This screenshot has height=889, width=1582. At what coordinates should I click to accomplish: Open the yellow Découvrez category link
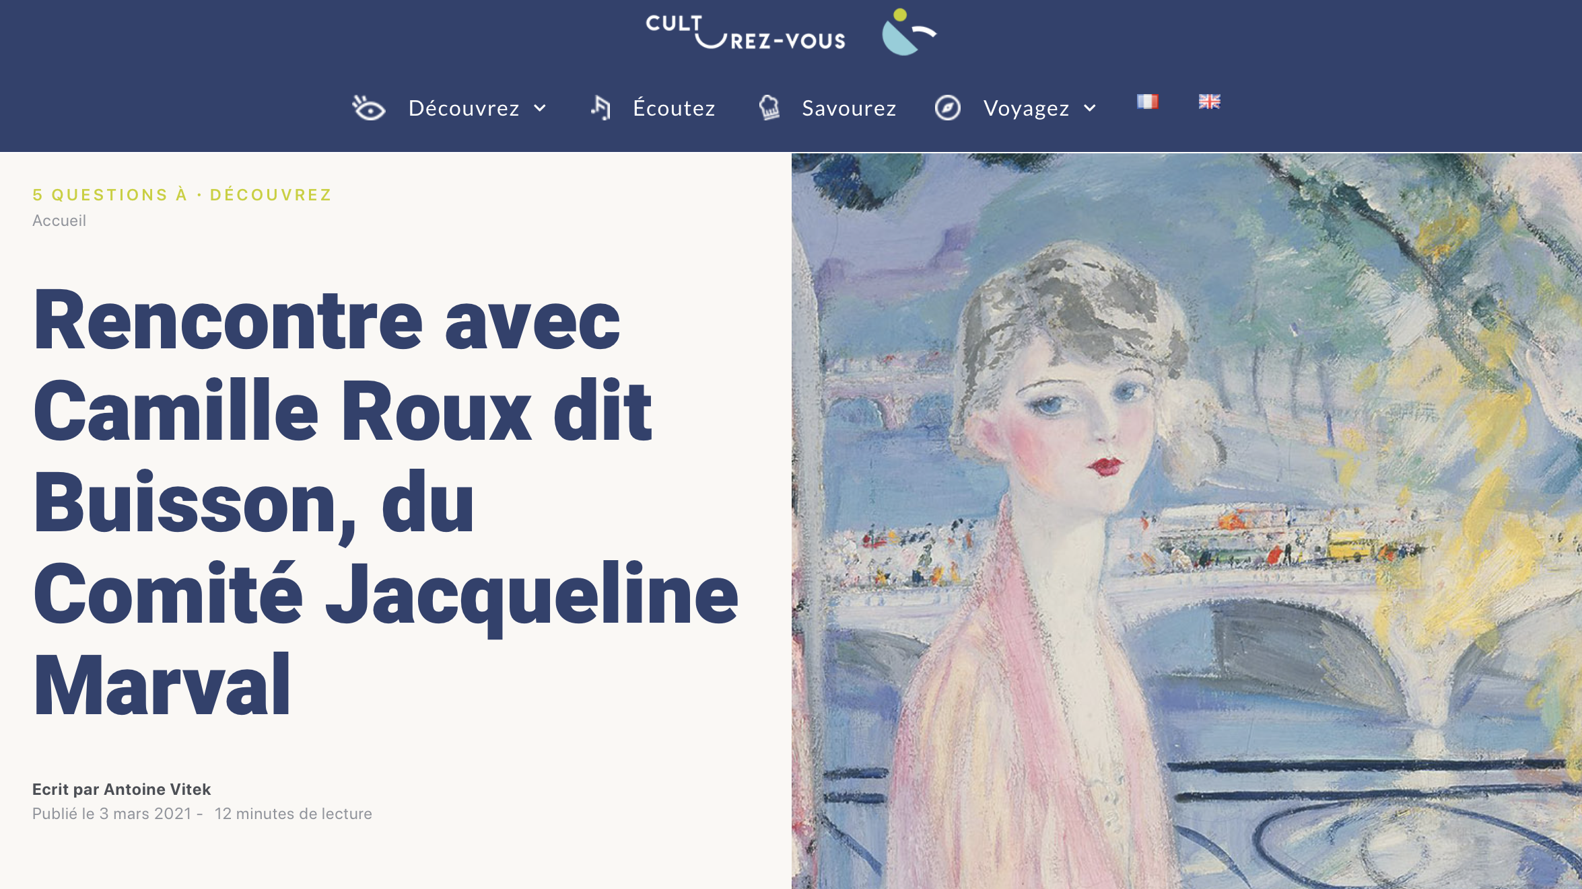pos(271,195)
